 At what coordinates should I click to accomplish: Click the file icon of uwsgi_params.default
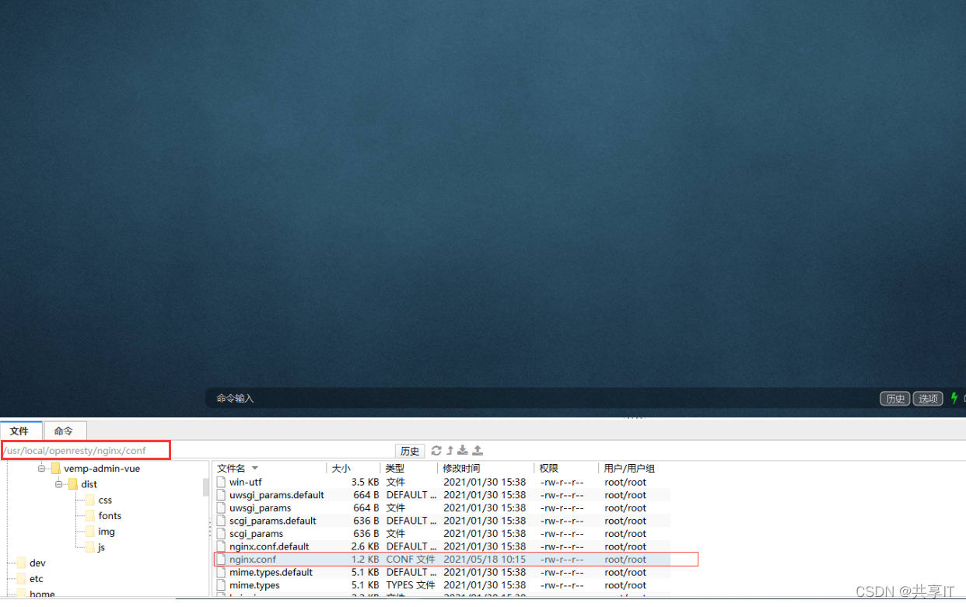coord(222,495)
